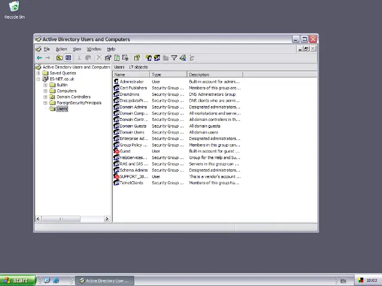
Task: Click the system tray security icon
Action: [x=361, y=281]
